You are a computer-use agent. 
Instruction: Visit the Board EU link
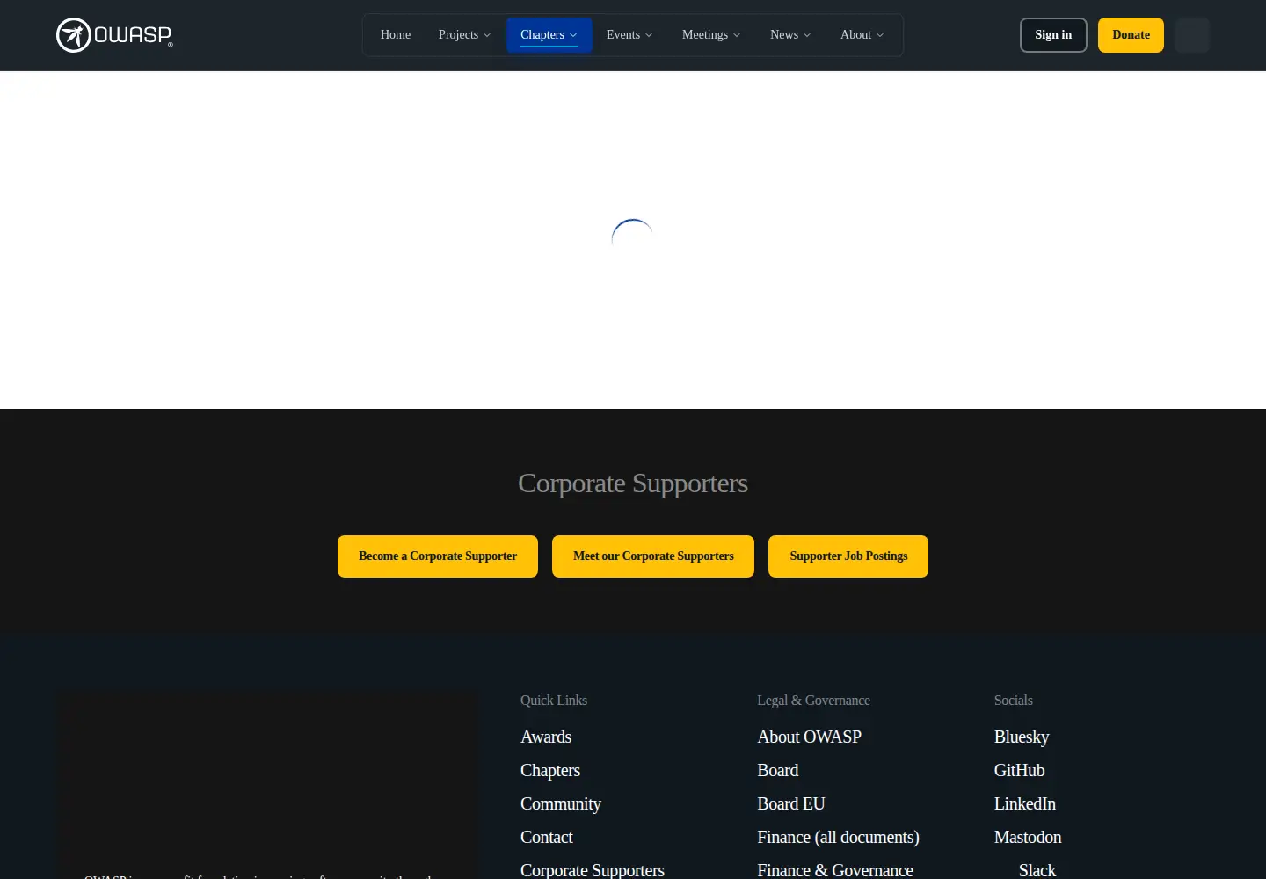click(x=791, y=803)
